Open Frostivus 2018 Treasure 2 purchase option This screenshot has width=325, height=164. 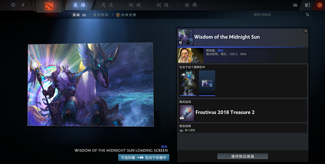point(225,113)
